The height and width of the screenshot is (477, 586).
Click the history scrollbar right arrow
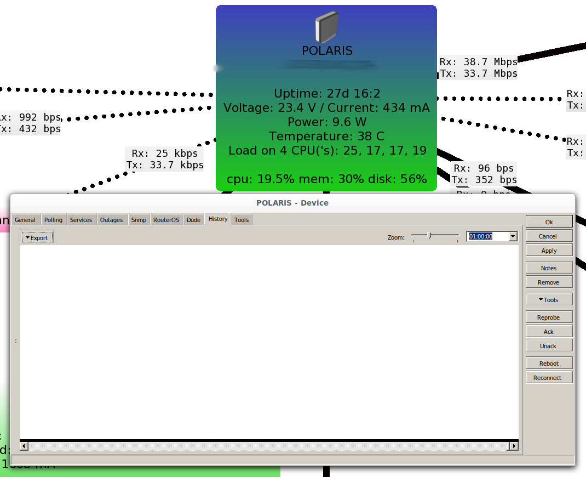click(514, 446)
